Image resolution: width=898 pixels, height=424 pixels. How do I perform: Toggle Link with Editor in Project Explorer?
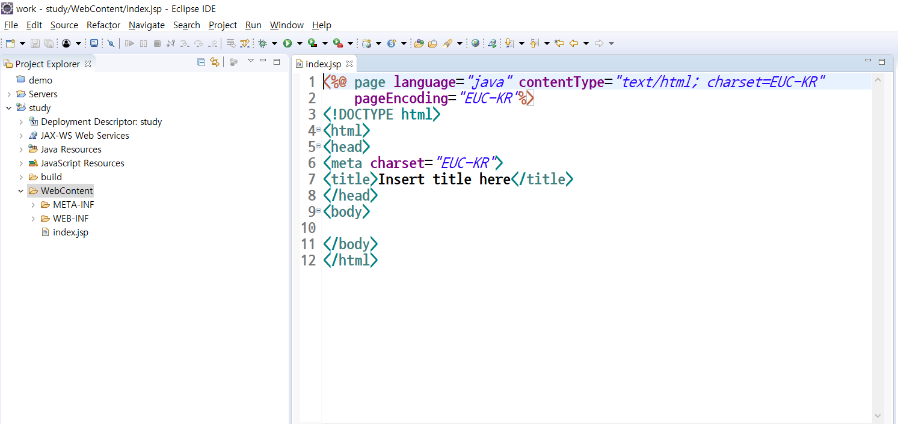pos(215,62)
